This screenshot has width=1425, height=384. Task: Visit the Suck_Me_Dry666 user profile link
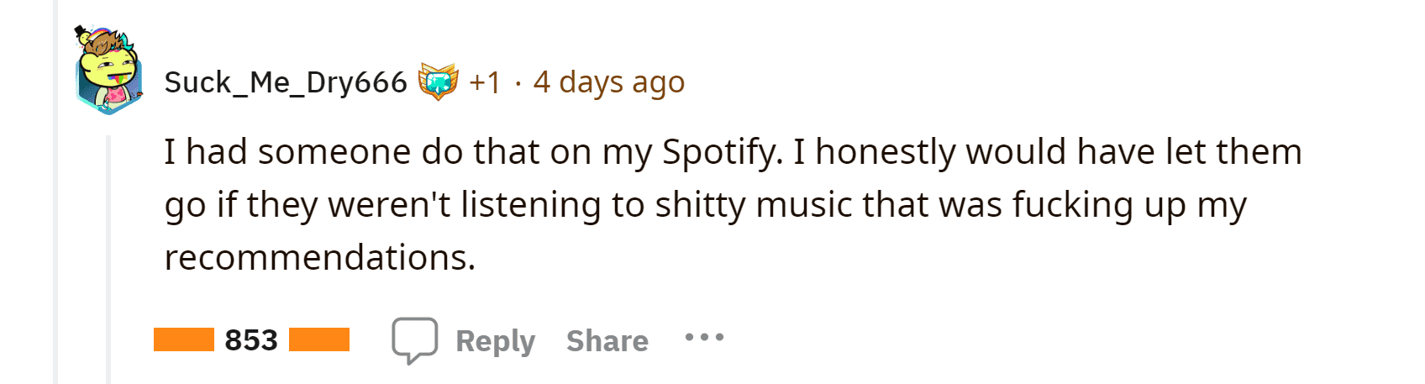point(286,82)
